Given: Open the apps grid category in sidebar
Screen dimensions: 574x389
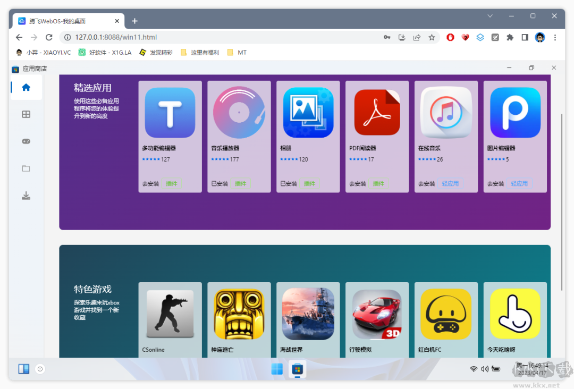Looking at the screenshot, I should [26, 114].
